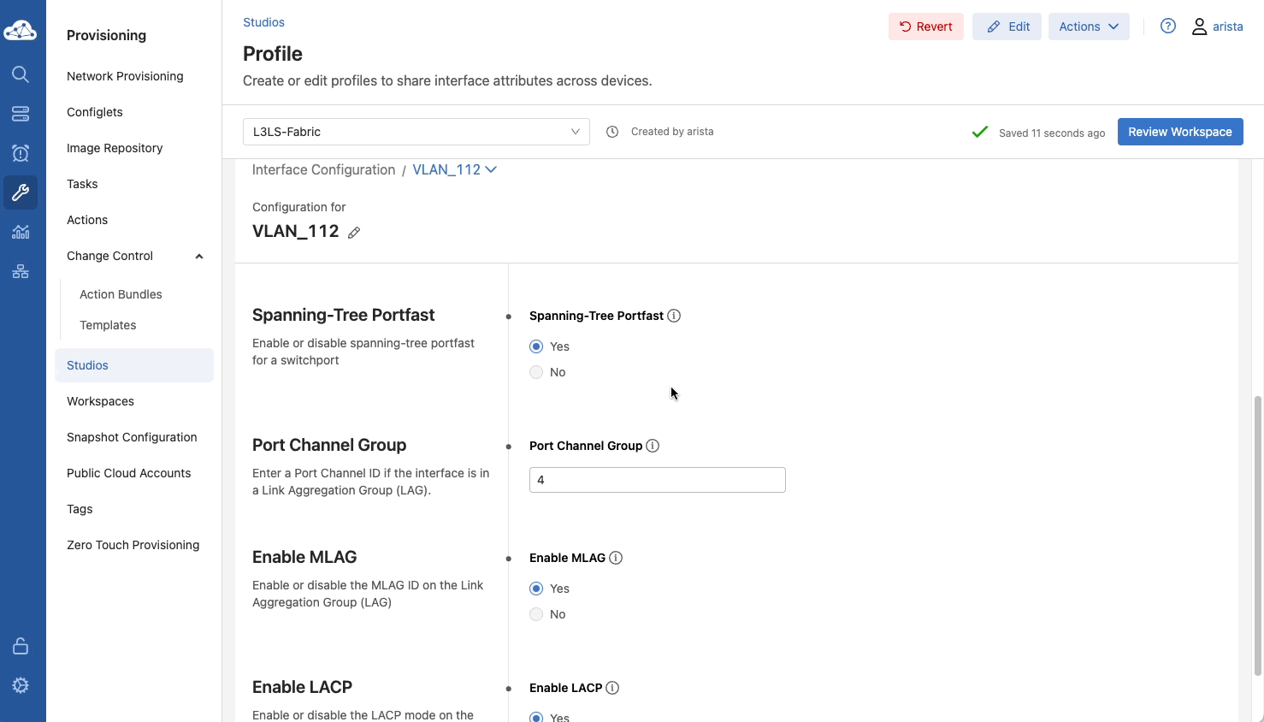This screenshot has width=1264, height=722.
Task: Go to Network Provisioning
Action: pyautogui.click(x=125, y=76)
